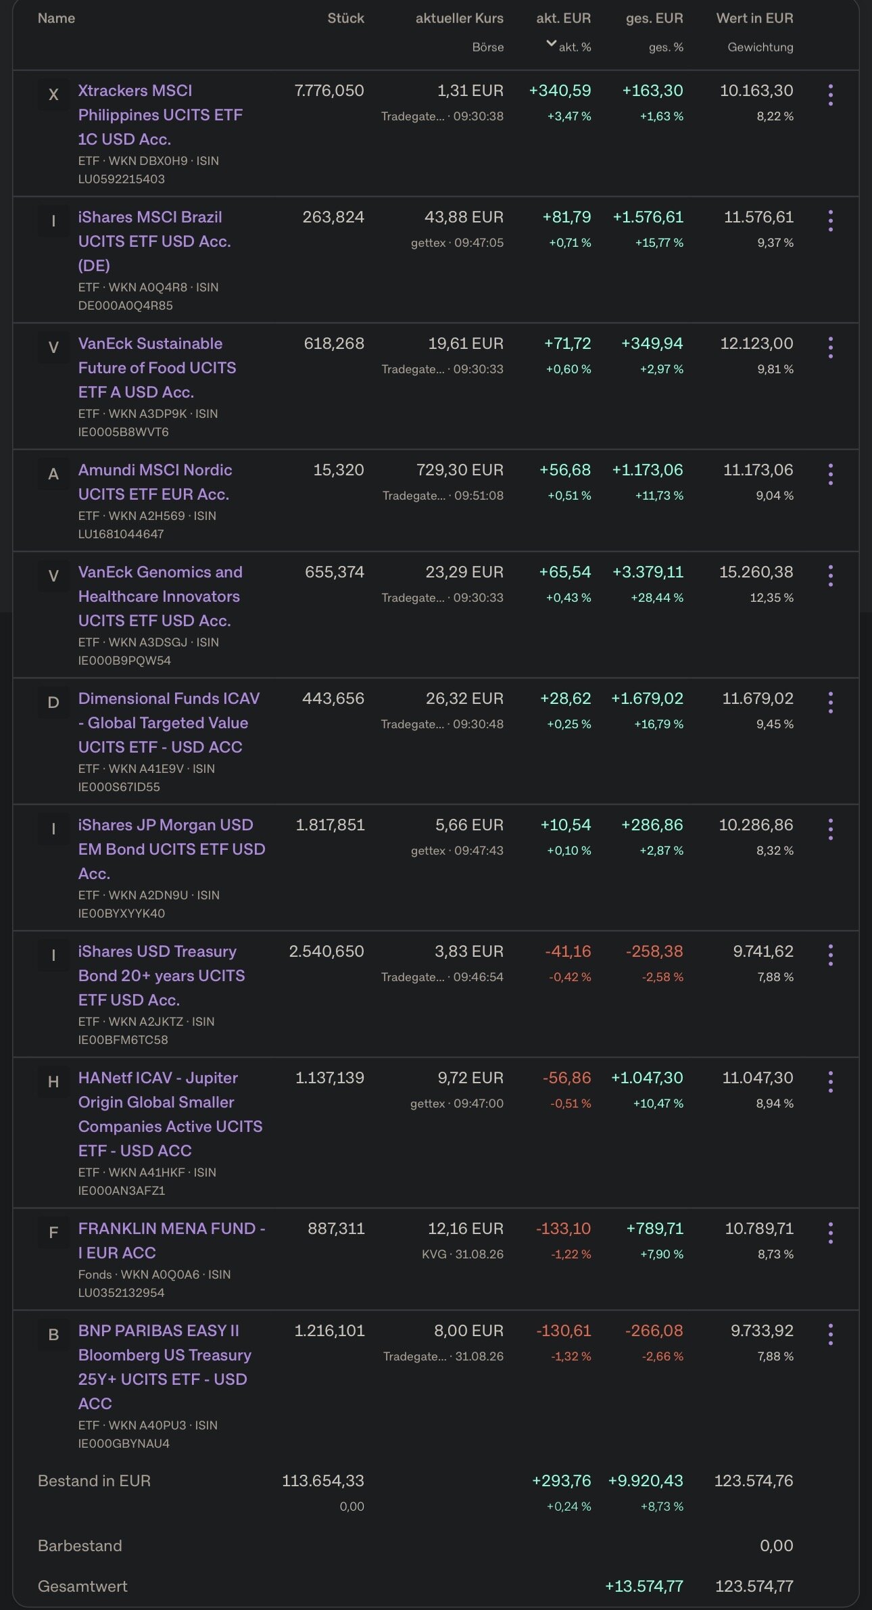Toggle sort direction on akt. % column

[568, 47]
